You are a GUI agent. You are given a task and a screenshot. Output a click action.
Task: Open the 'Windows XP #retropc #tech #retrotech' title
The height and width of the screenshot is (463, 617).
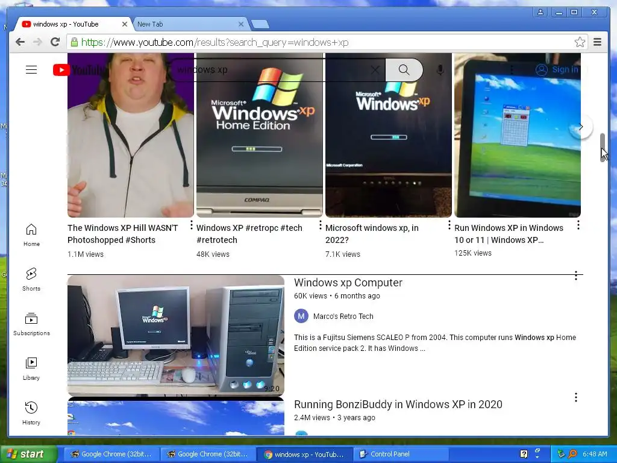point(249,234)
